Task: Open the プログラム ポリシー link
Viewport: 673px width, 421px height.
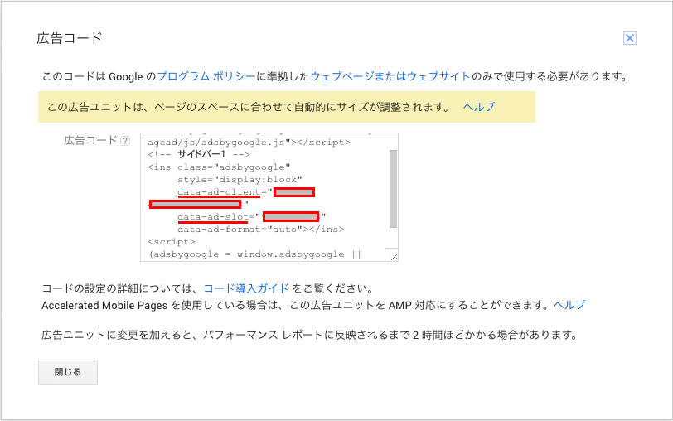Action: [x=206, y=76]
